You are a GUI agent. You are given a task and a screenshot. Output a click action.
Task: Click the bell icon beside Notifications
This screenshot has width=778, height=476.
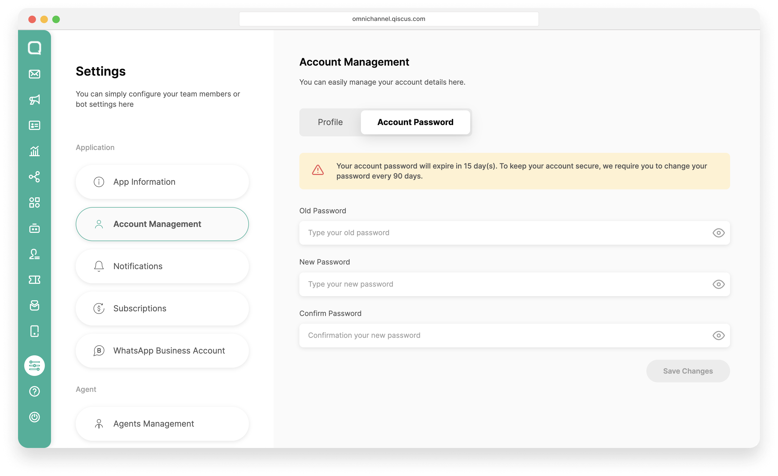click(x=99, y=266)
